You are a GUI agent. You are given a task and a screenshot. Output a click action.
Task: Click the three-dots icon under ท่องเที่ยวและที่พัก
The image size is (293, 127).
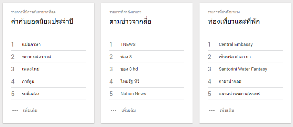pyautogui.click(x=212, y=111)
